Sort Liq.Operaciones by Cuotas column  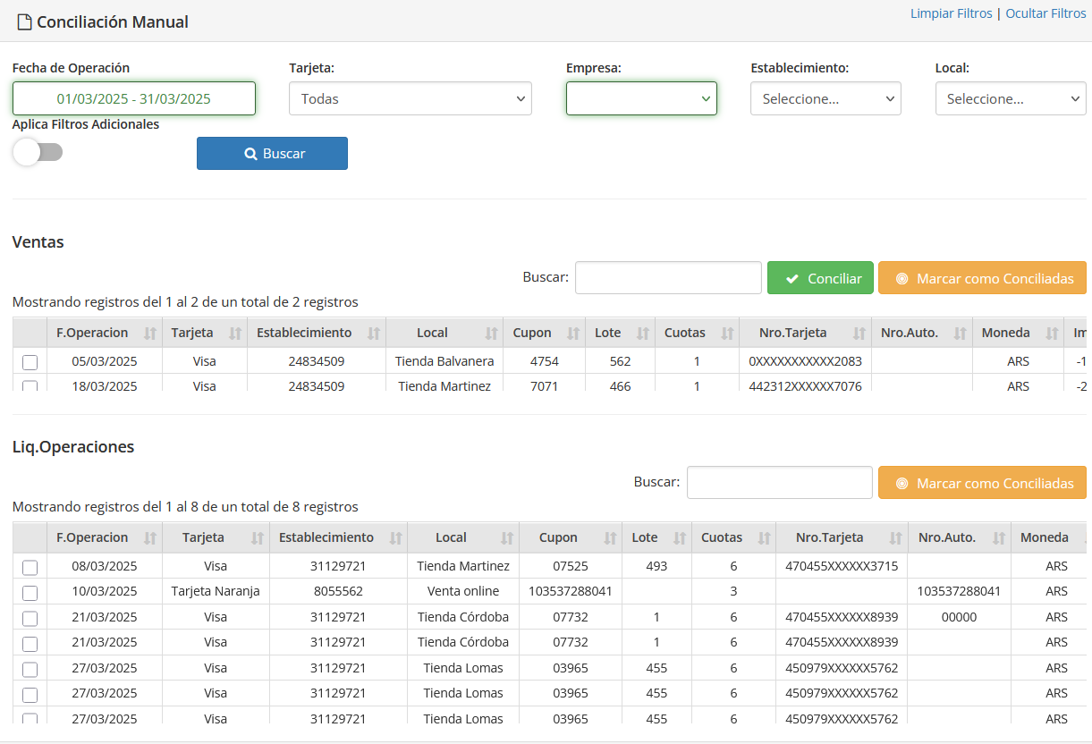(x=733, y=537)
